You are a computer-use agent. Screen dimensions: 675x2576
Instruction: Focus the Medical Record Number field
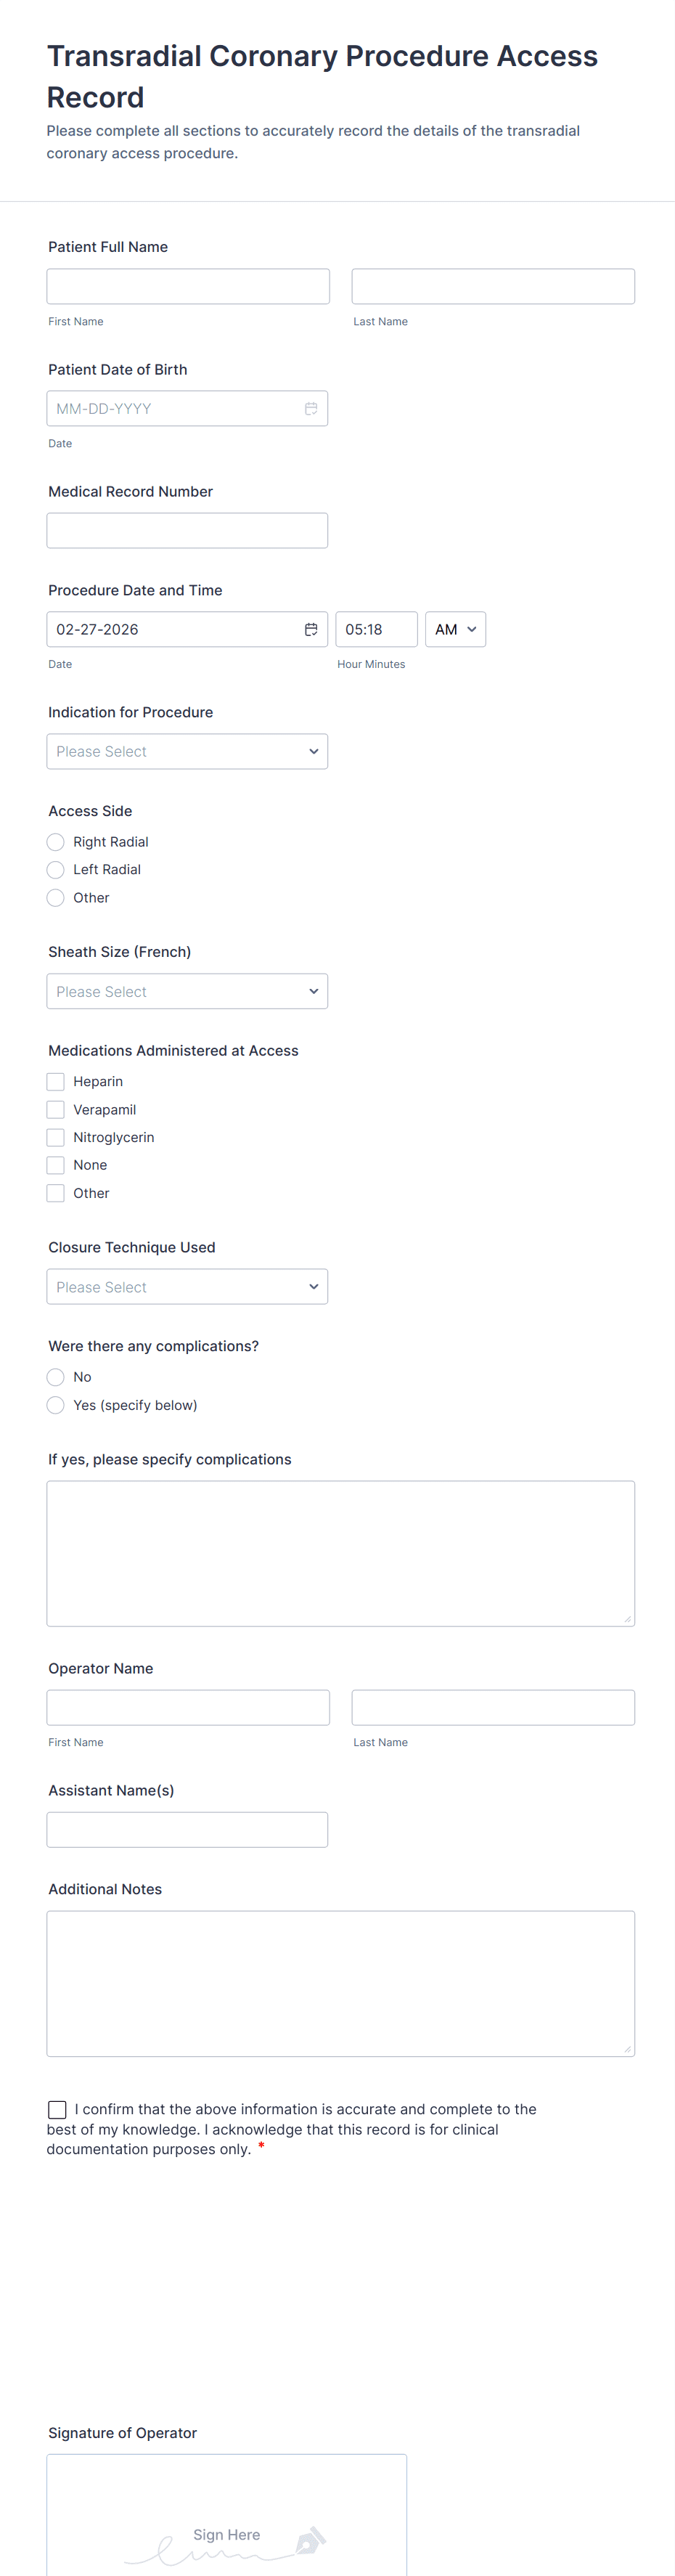pos(187,531)
